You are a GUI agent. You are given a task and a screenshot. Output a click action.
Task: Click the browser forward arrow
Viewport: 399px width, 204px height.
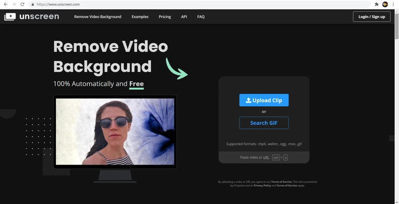pos(14,4)
